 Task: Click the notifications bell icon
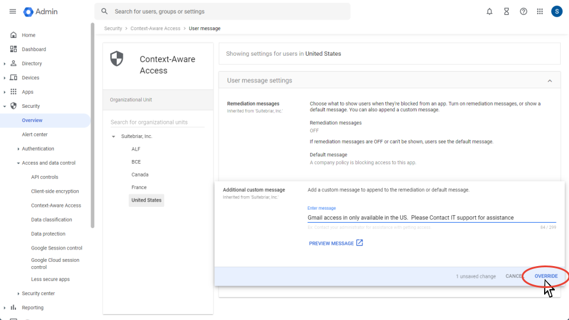(x=490, y=11)
